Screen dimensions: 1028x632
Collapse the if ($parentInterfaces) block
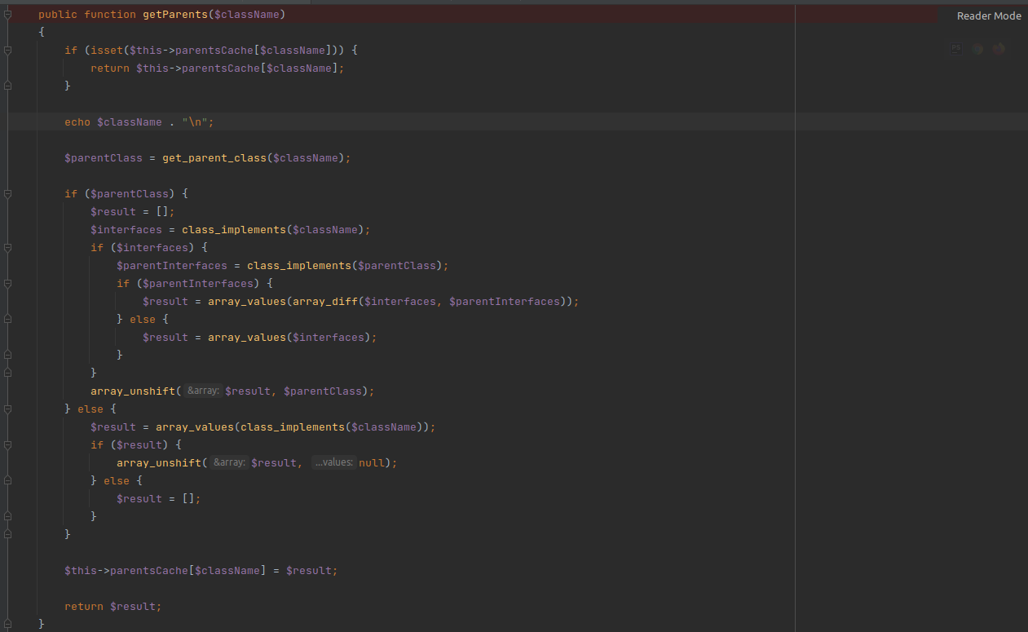click(x=7, y=284)
